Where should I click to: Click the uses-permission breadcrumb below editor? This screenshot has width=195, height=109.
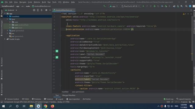pos(78,92)
